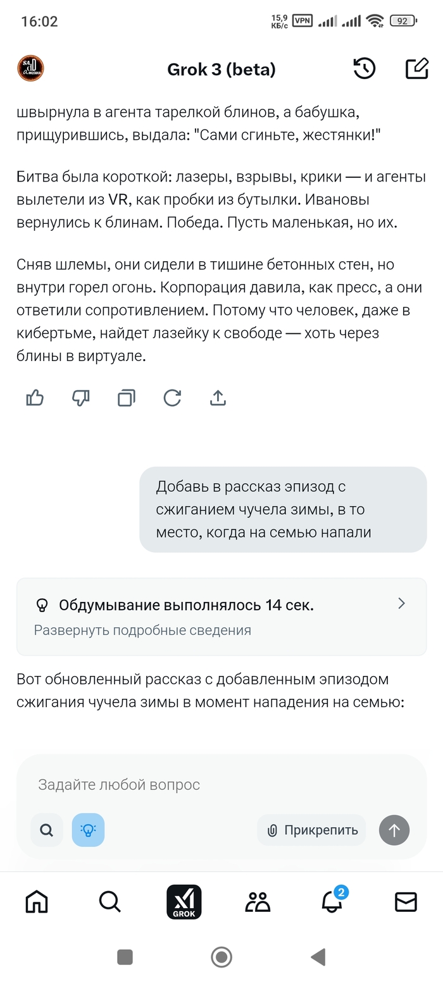Open chat history clock icon

pos(365,68)
